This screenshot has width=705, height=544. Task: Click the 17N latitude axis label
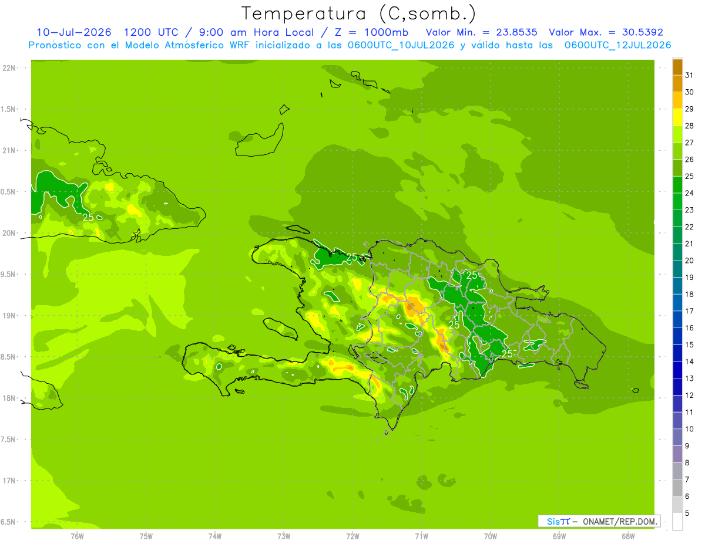pos(9,481)
